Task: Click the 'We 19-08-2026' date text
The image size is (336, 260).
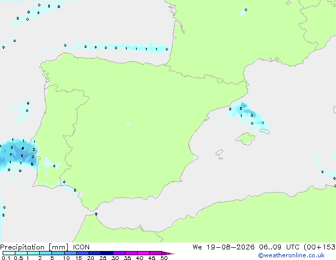Action: [x=224, y=247]
